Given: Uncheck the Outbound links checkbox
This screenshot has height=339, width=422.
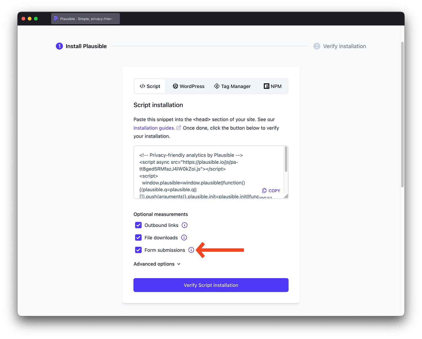Looking at the screenshot, I should 138,225.
